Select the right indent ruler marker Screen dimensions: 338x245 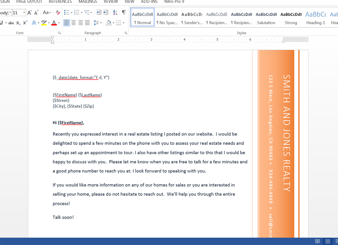(x=284, y=41)
